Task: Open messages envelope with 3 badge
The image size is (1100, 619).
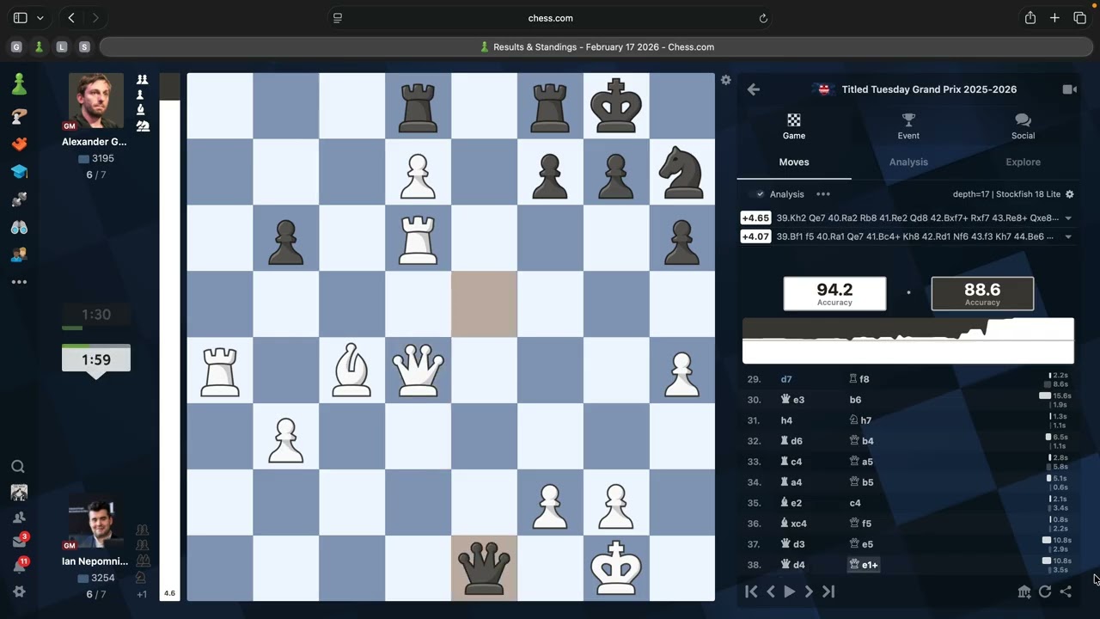Action: pos(18,542)
